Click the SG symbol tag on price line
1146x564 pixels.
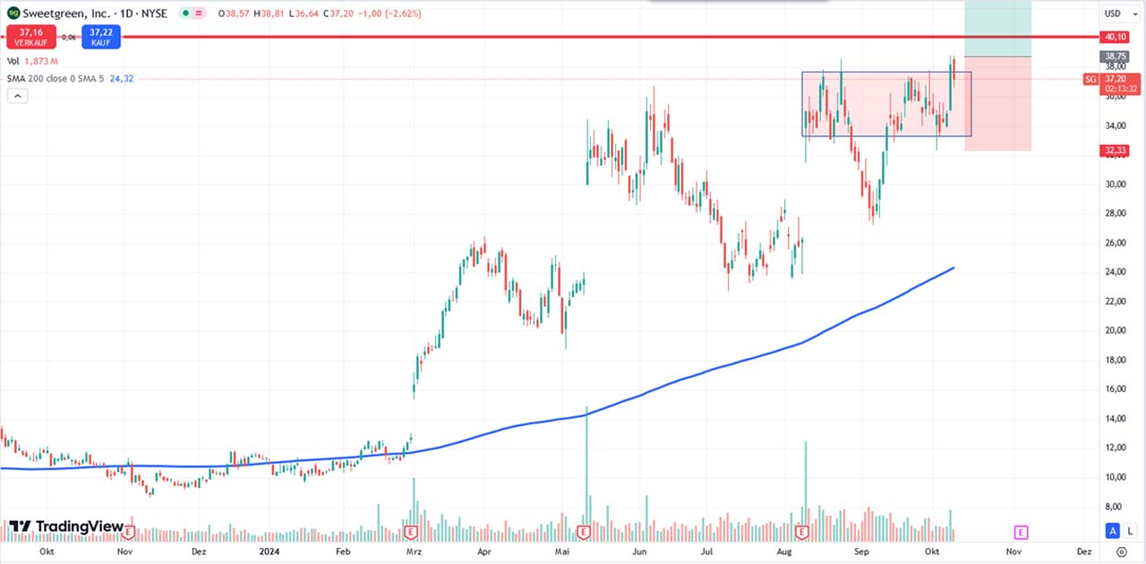point(1090,79)
